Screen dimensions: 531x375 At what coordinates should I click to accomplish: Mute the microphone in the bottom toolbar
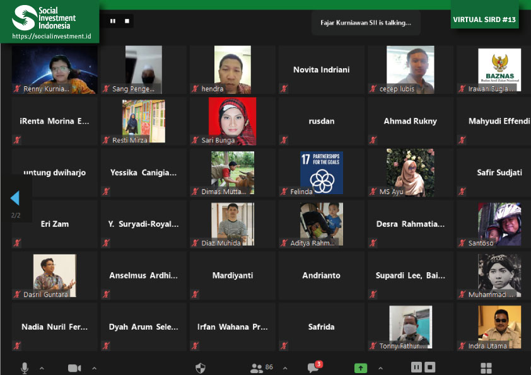(x=25, y=367)
